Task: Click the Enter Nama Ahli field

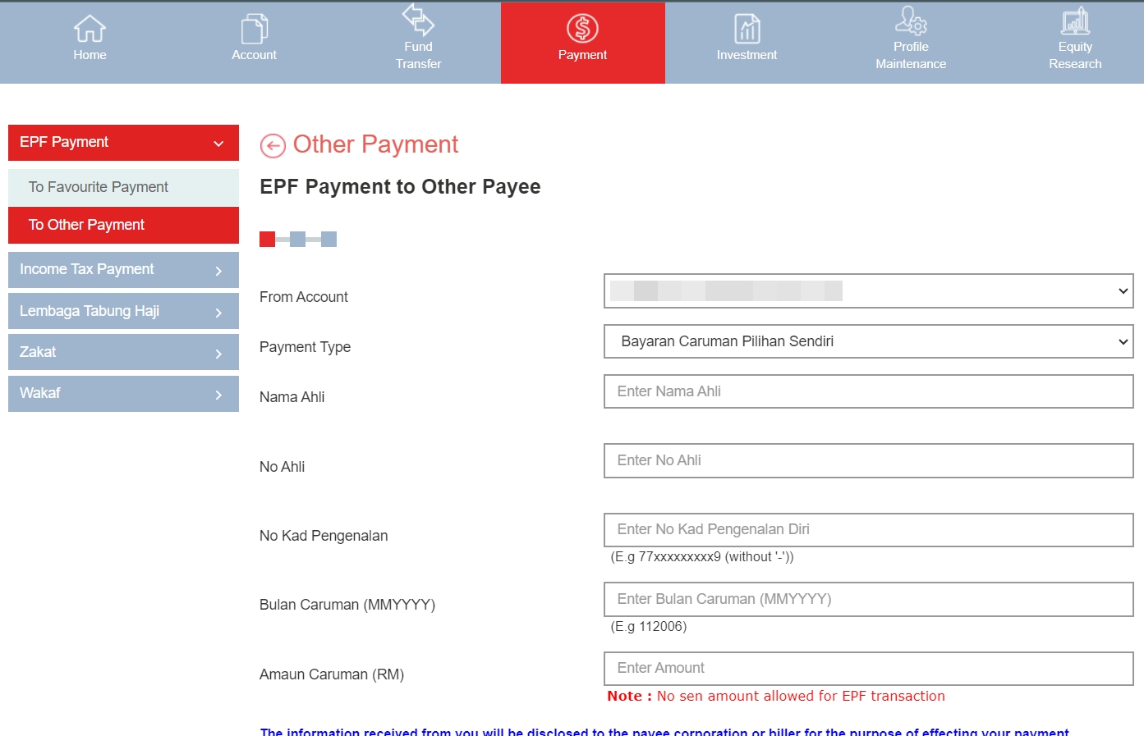Action: pos(868,391)
